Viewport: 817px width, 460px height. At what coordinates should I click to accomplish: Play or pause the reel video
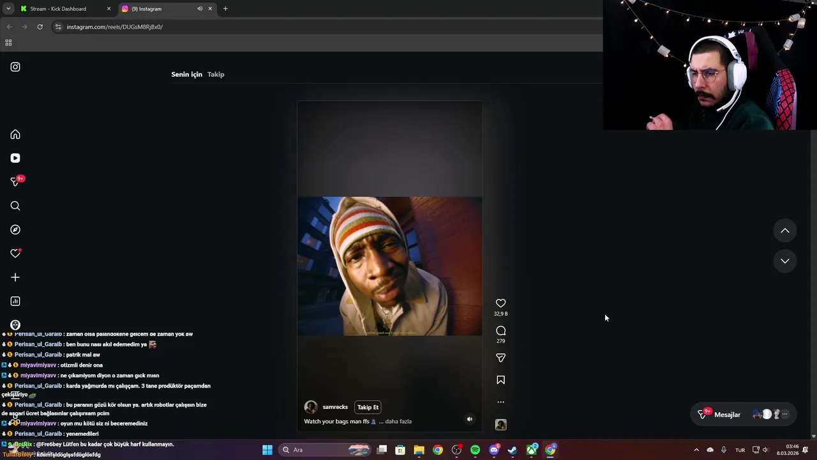click(x=389, y=266)
